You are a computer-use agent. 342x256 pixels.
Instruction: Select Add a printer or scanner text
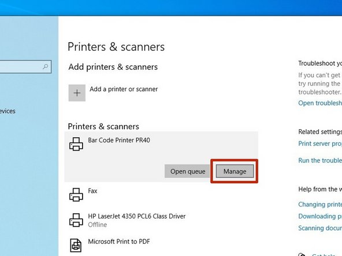[x=124, y=89]
